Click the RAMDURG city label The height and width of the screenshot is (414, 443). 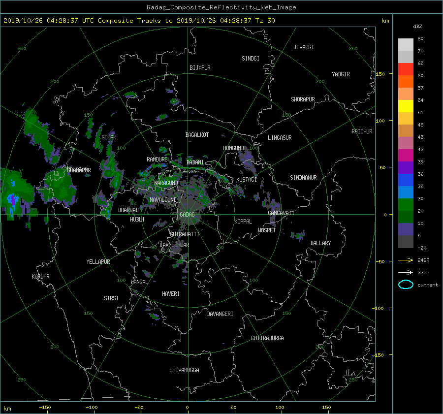pos(157,159)
